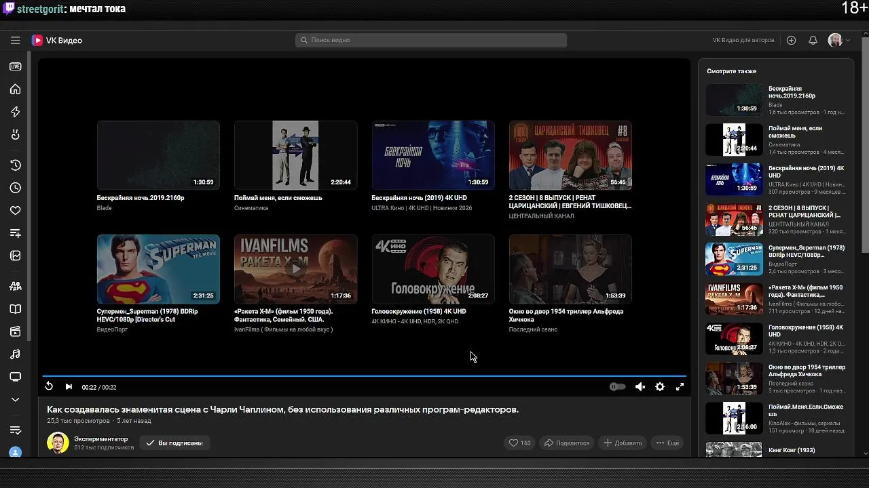Open watch history icon in sidebar
The image size is (869, 488).
[15, 165]
